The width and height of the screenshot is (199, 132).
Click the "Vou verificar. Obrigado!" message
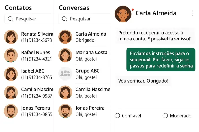click(143, 81)
